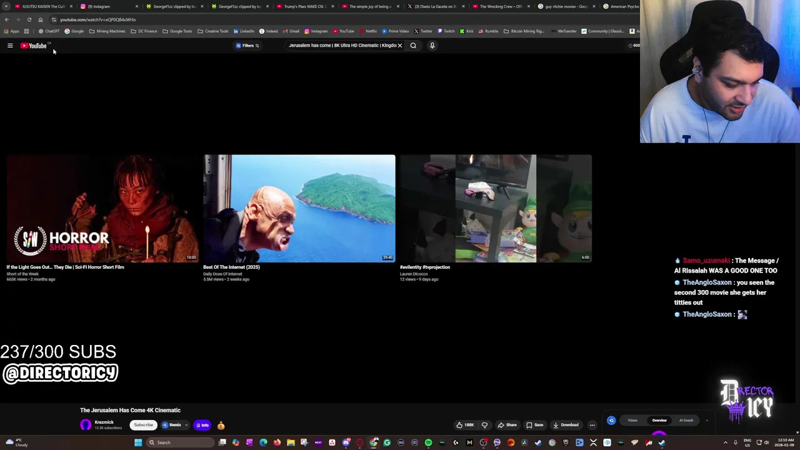Clear the YouTube search box text
Image resolution: width=800 pixels, height=450 pixels.
(400, 46)
